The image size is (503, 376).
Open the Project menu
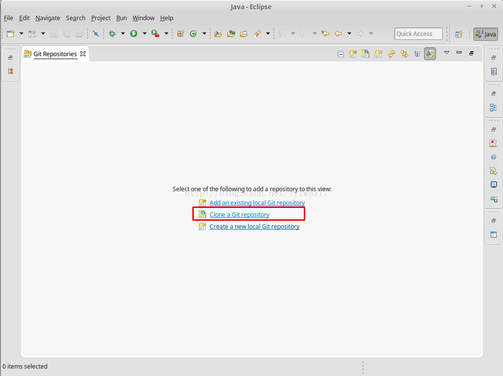coord(101,18)
